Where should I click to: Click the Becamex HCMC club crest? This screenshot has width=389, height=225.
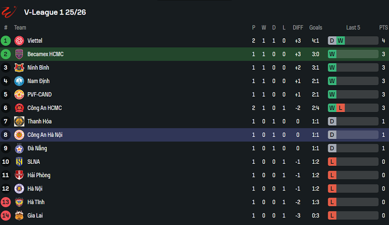(19, 54)
